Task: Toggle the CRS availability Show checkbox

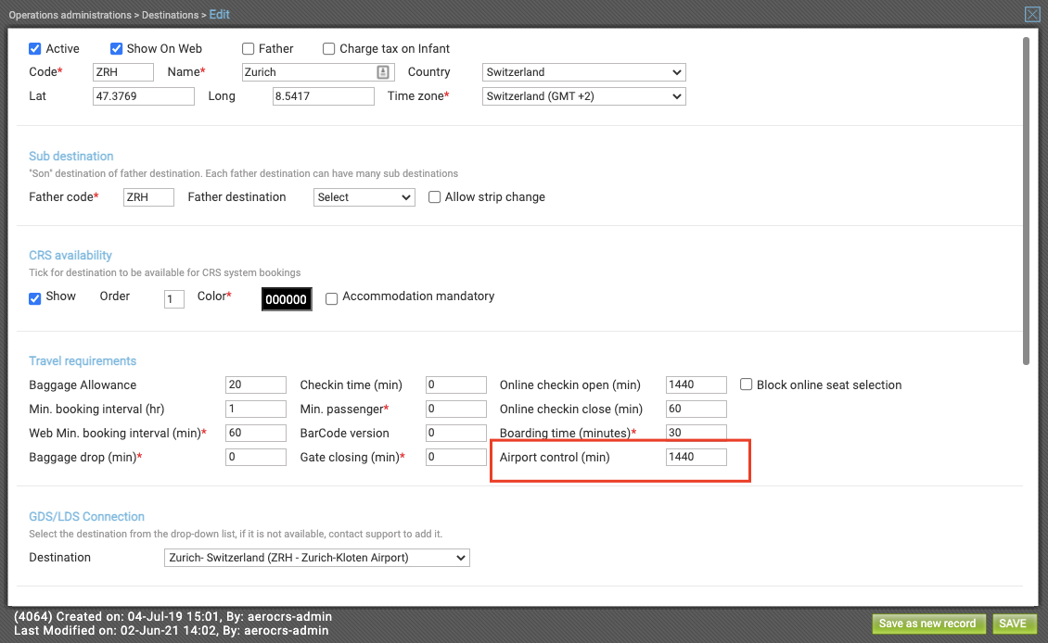Action: point(34,298)
